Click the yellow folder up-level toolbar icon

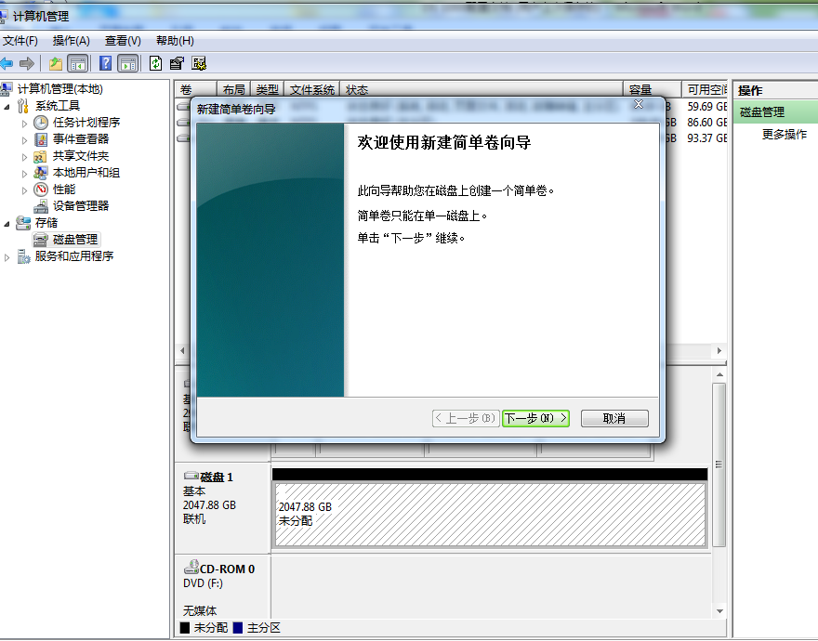(55, 62)
